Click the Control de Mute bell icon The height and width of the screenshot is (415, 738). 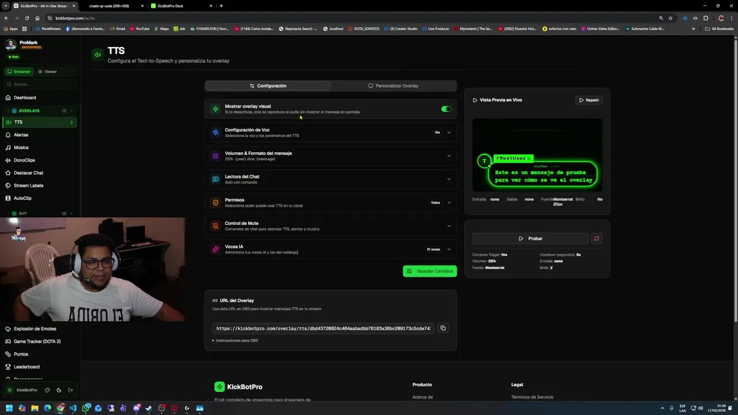[x=216, y=226]
